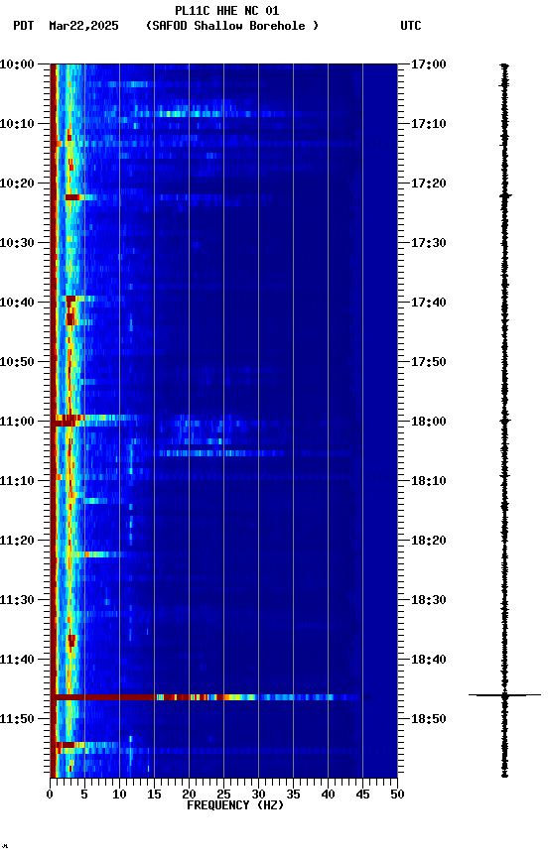
Task: Click the "40" frequency axis tick label
Action: click(328, 796)
